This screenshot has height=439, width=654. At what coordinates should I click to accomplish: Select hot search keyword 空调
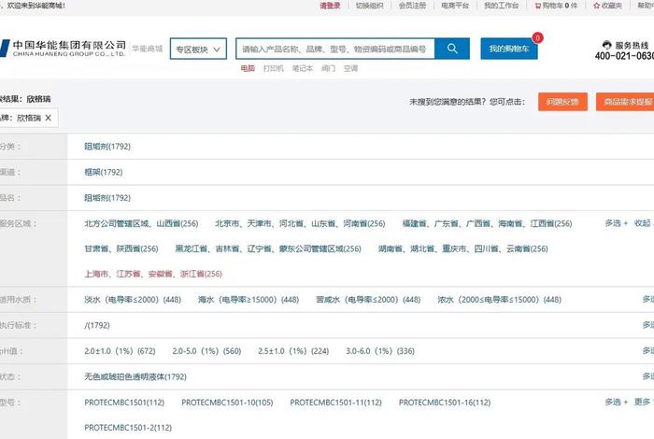coord(350,68)
